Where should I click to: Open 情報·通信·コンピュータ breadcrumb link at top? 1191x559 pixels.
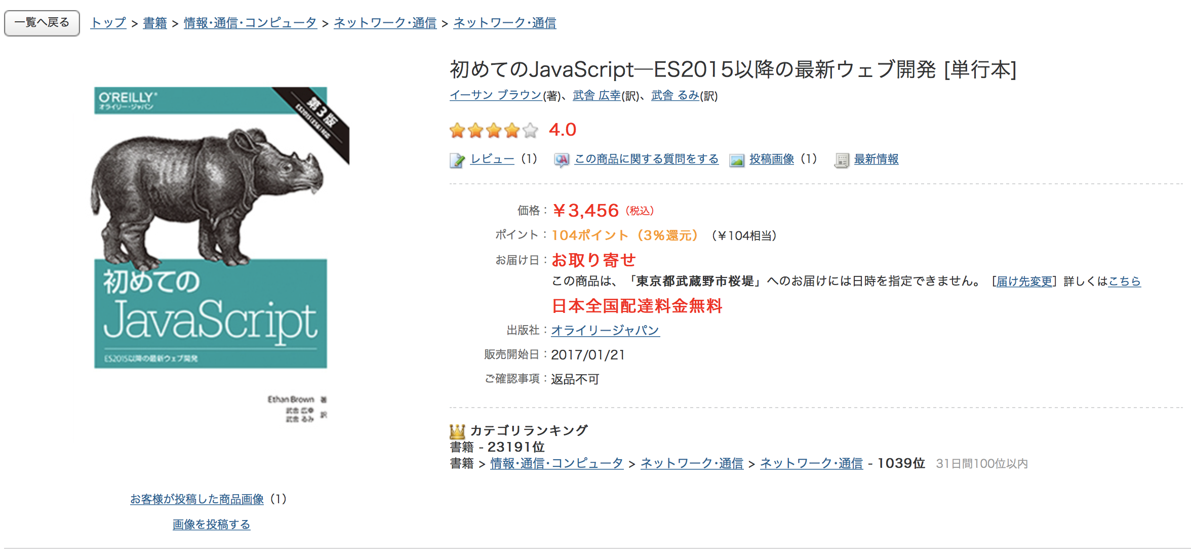coord(250,23)
